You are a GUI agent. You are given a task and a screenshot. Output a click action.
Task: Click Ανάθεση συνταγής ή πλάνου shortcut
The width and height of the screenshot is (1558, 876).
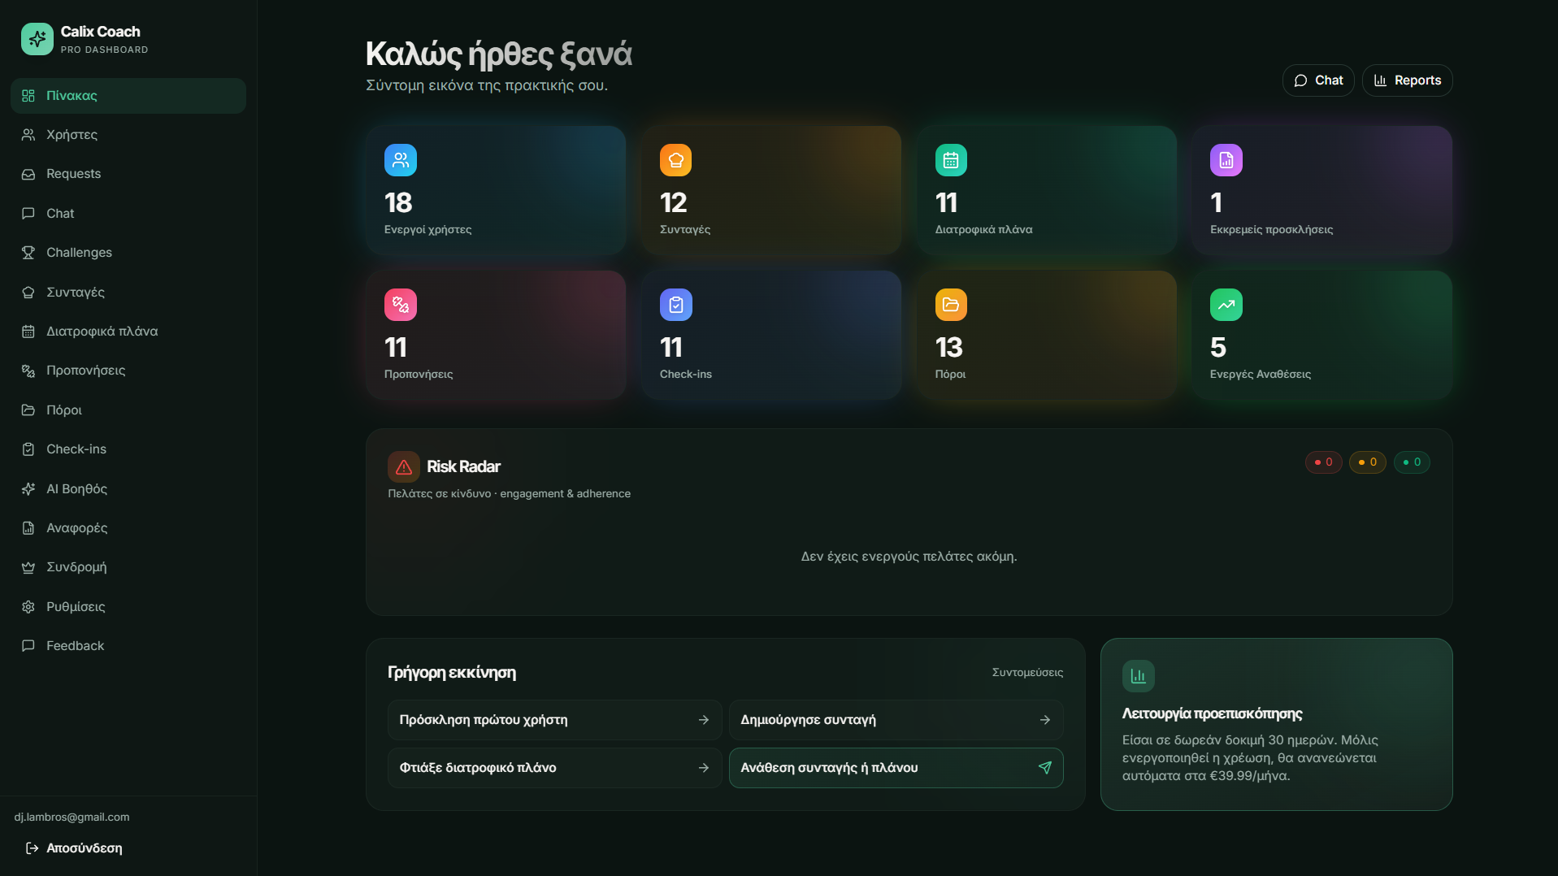click(896, 768)
